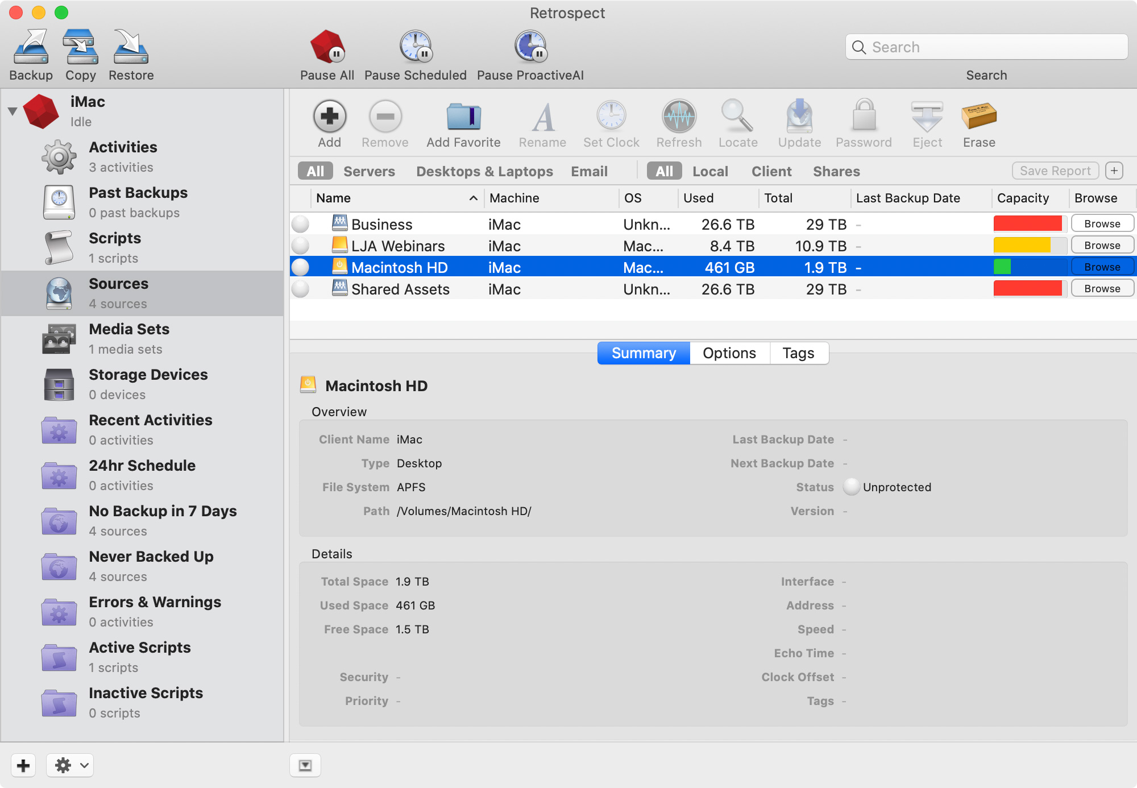Screen dimensions: 1137x788
Task: Browse the Business source
Action: point(1102,223)
